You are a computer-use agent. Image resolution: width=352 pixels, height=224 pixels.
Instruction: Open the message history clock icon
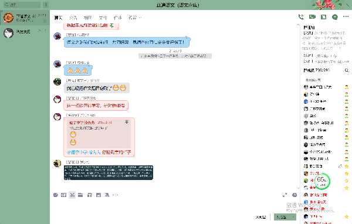point(295,195)
